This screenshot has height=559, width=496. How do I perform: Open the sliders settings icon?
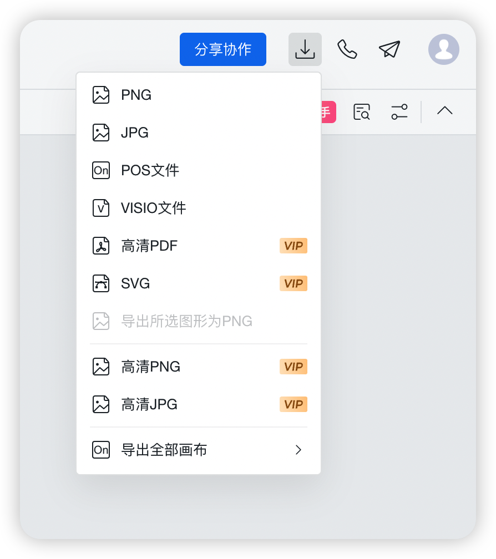point(399,112)
